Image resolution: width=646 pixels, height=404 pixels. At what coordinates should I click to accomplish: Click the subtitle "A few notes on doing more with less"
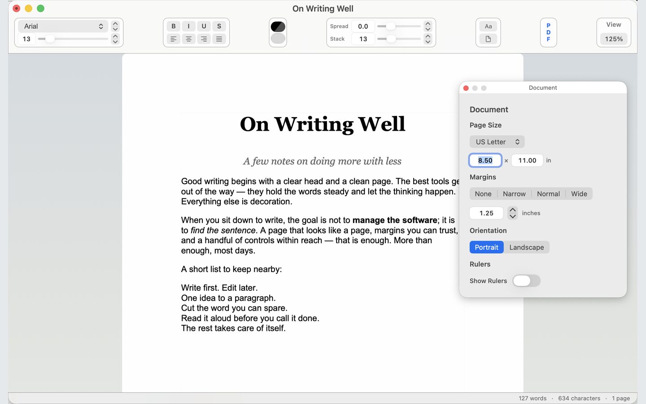tap(322, 161)
